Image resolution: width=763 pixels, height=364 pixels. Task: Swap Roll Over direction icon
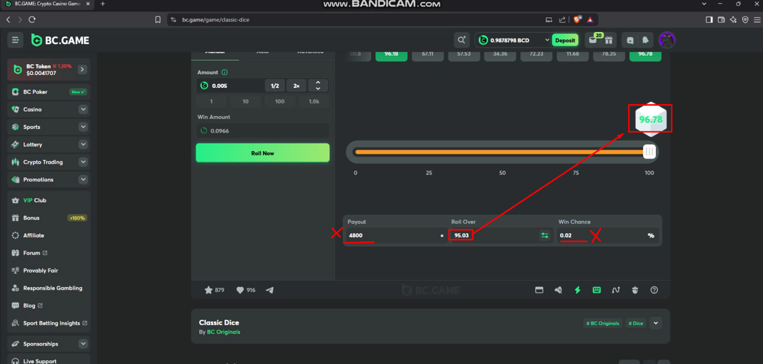tap(545, 235)
